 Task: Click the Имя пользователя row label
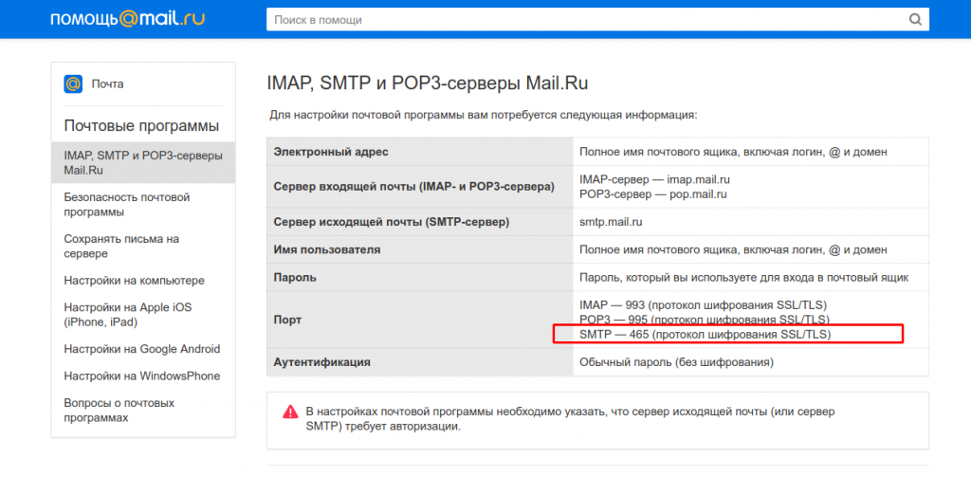click(327, 249)
